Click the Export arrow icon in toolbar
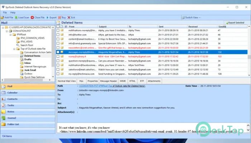Image resolution: width=251 pixels, height=143 pixels. coord(47,18)
